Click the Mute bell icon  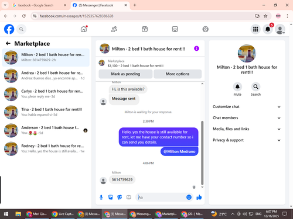(237, 86)
